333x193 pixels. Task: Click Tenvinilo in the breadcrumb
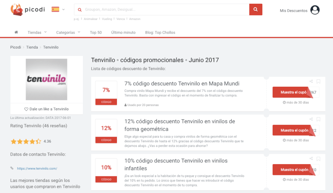pos(51,47)
